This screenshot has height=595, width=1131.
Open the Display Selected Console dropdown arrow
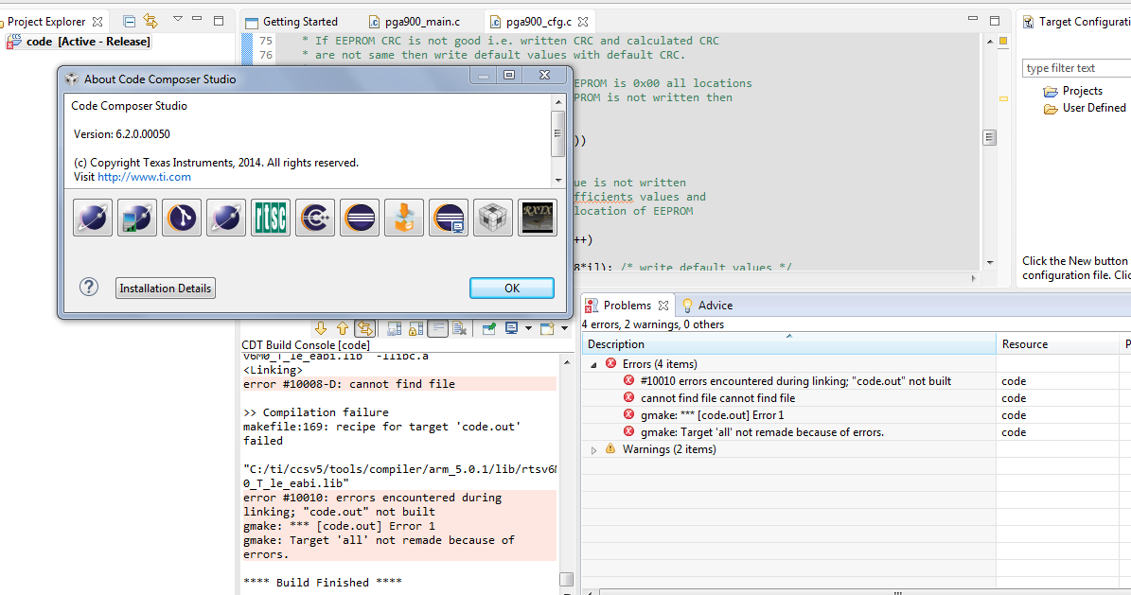528,329
